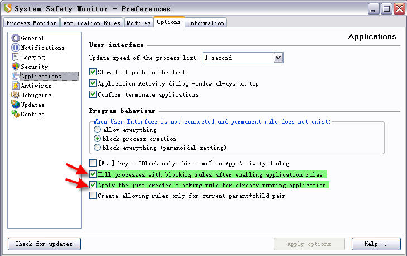The height and width of the screenshot is (256, 407).
Task: Click the Logging document icon
Action: coord(16,57)
